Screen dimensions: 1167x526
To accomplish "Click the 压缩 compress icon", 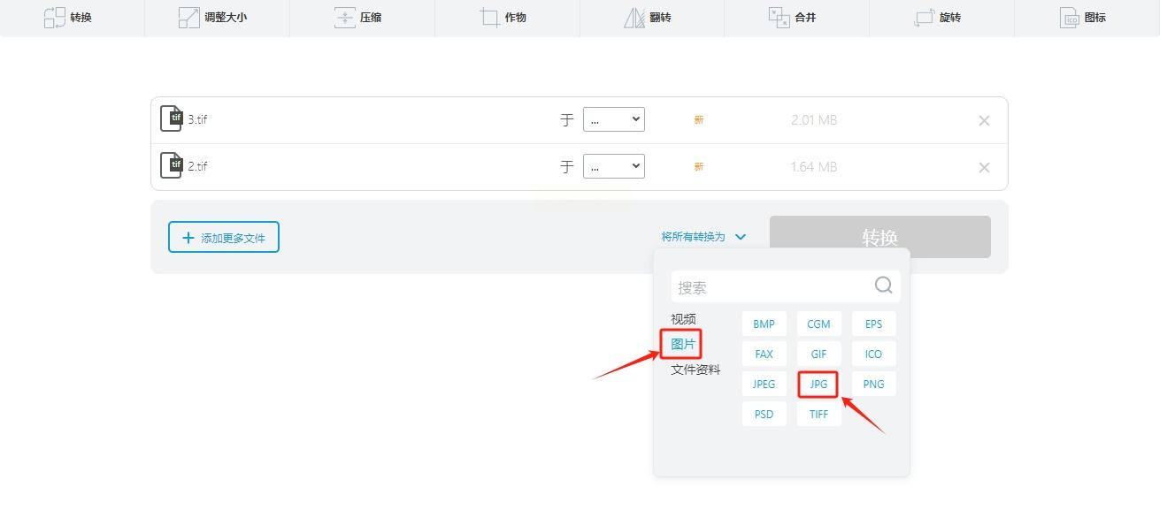I will coord(344,17).
